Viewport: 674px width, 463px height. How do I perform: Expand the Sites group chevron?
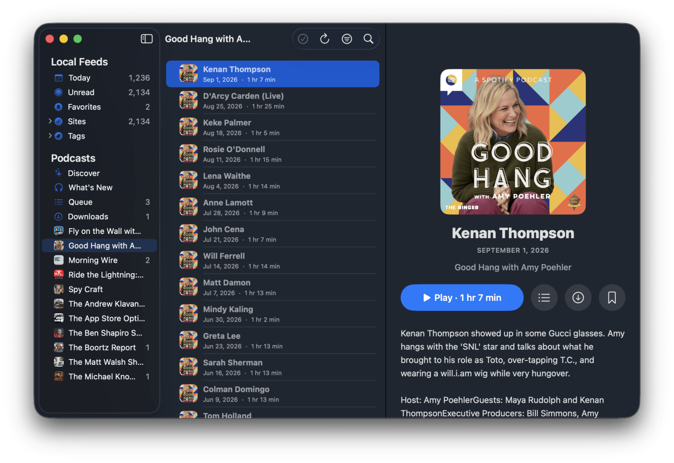pyautogui.click(x=50, y=121)
